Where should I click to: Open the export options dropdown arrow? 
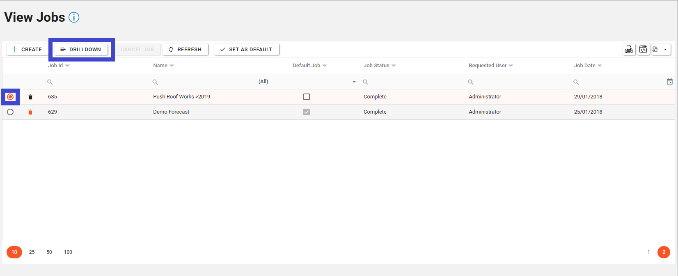(x=665, y=49)
